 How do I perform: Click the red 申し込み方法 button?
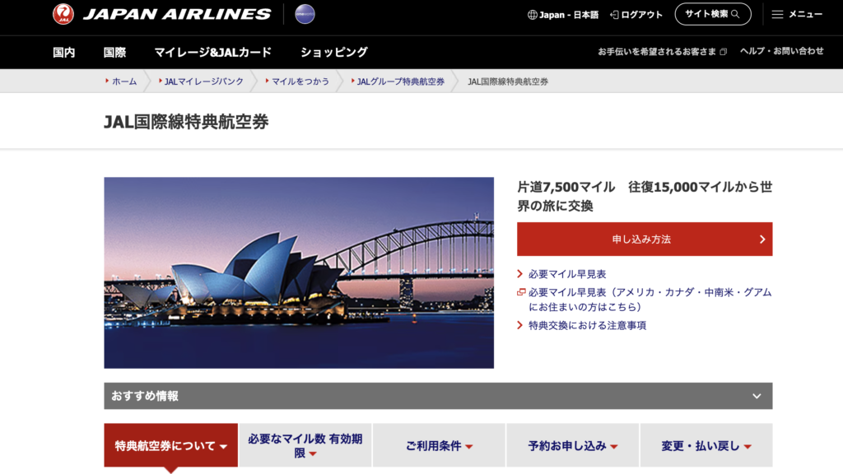click(x=644, y=239)
